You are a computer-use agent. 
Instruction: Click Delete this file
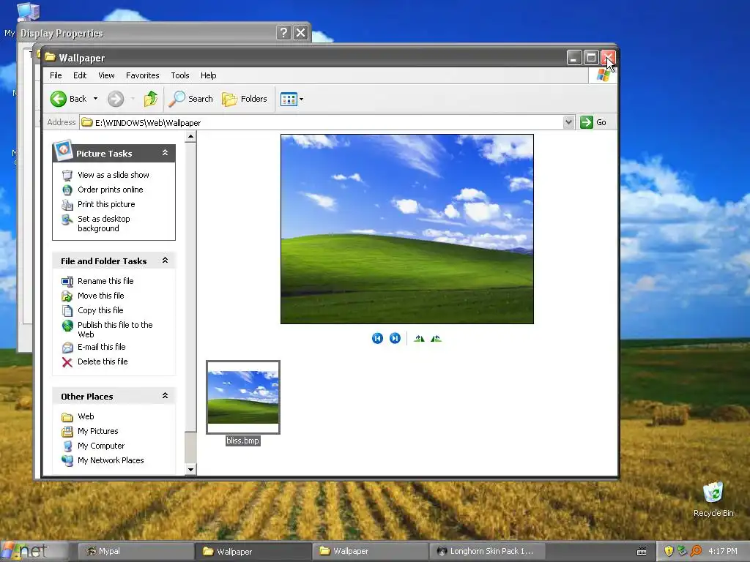pyautogui.click(x=103, y=361)
